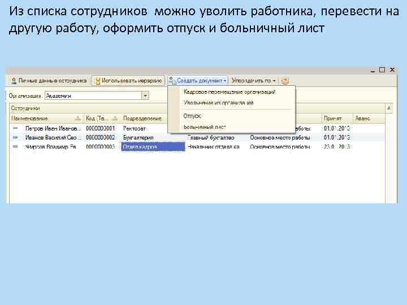The height and width of the screenshot is (305, 407).
Task: Click the row icon beside Чирсов
Action: 15,146
